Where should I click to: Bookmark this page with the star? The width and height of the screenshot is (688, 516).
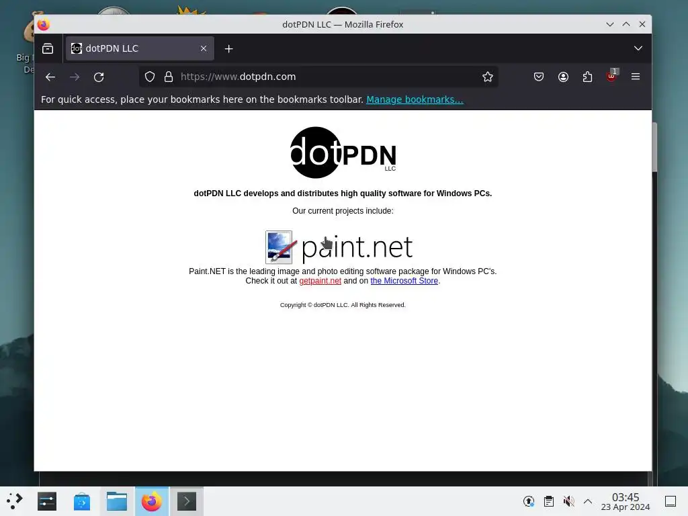[488, 77]
